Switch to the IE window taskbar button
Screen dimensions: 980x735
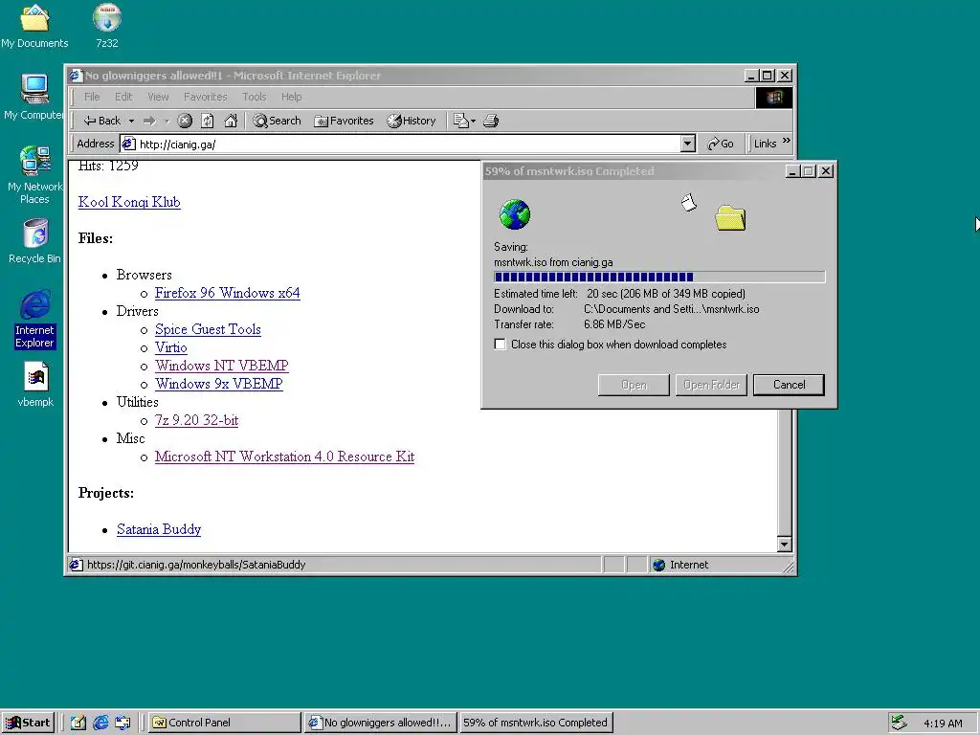pyautogui.click(x=381, y=723)
